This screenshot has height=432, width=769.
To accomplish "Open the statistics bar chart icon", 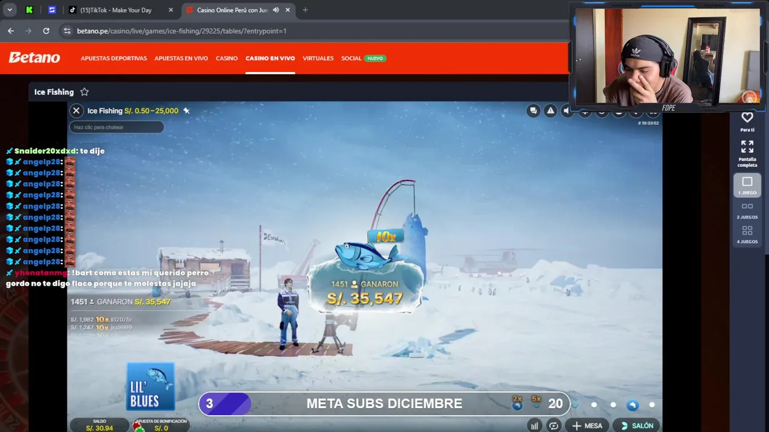I will tap(534, 425).
